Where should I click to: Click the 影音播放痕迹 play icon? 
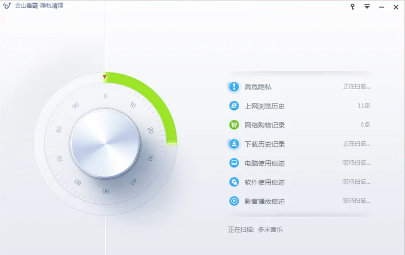(x=234, y=201)
